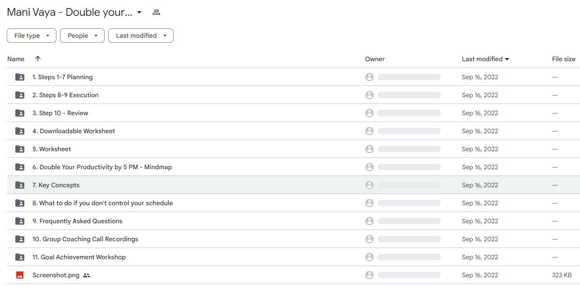The width and height of the screenshot is (580, 289).
Task: Open the People filter dropdown
Action: tap(82, 36)
